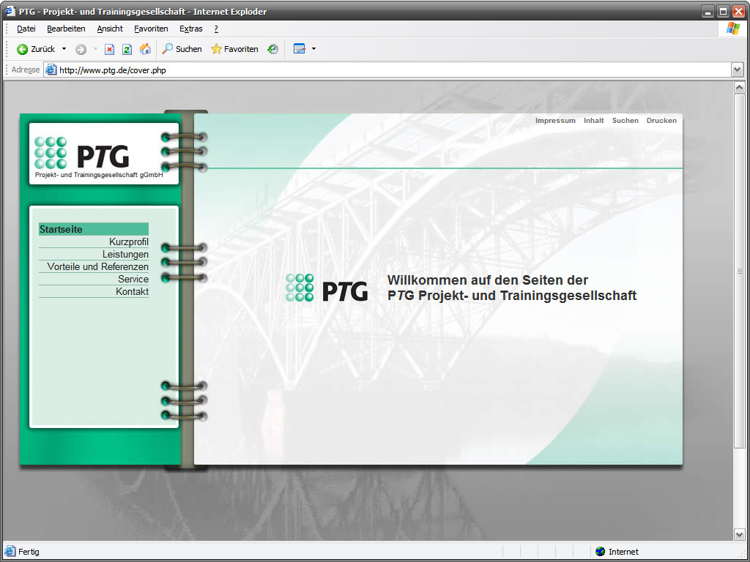Click the page icon next to Fertig
The image size is (750, 562).
point(10,552)
